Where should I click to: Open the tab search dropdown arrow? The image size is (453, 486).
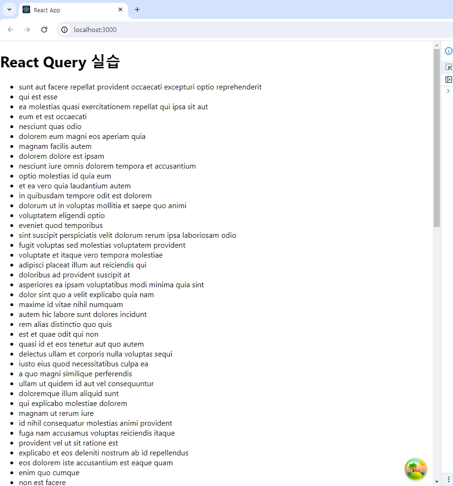coord(9,9)
